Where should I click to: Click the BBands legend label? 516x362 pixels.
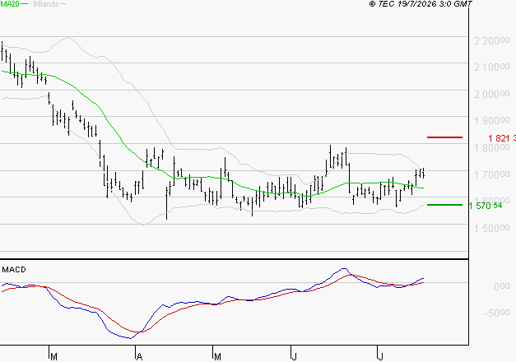tap(46, 4)
